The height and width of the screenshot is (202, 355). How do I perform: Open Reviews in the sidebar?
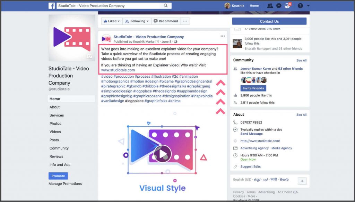[x=57, y=156]
